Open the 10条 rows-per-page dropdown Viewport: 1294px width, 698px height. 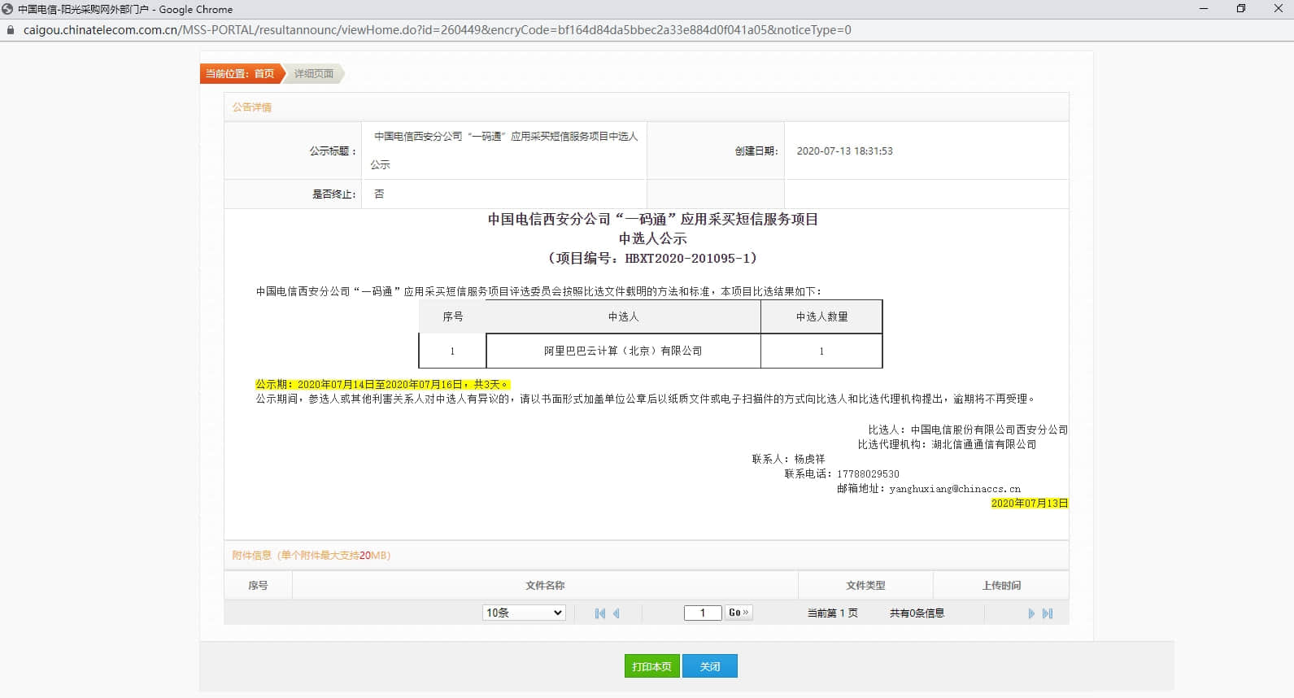click(x=524, y=613)
